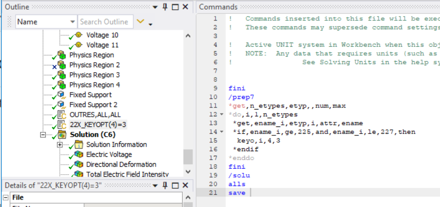Select the Directional Deformation result icon

pos(79,164)
